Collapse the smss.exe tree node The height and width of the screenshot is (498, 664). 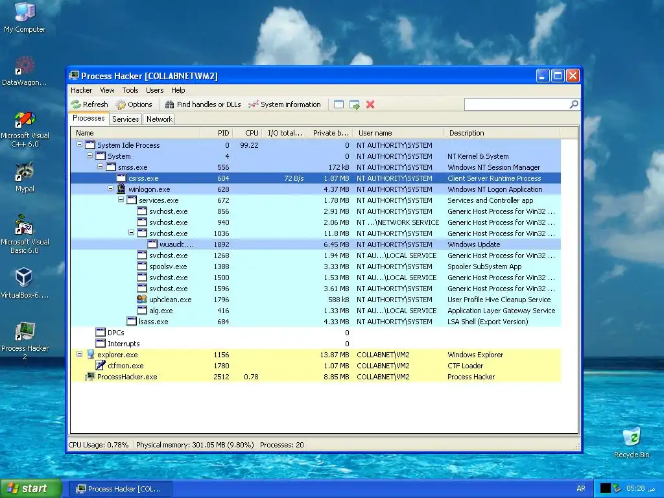(100, 167)
